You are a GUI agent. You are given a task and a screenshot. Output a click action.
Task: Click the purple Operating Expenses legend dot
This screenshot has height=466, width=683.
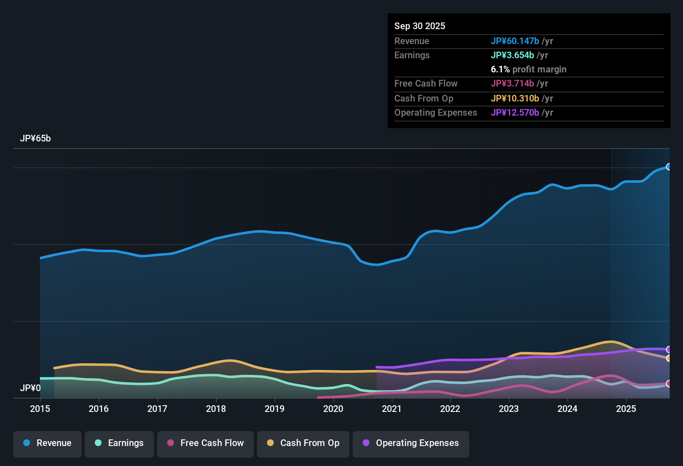point(366,443)
